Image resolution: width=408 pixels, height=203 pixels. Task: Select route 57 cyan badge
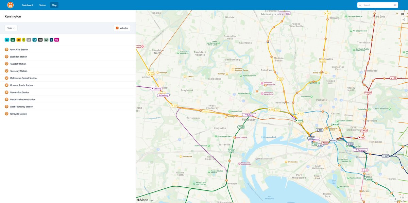pos(7,40)
